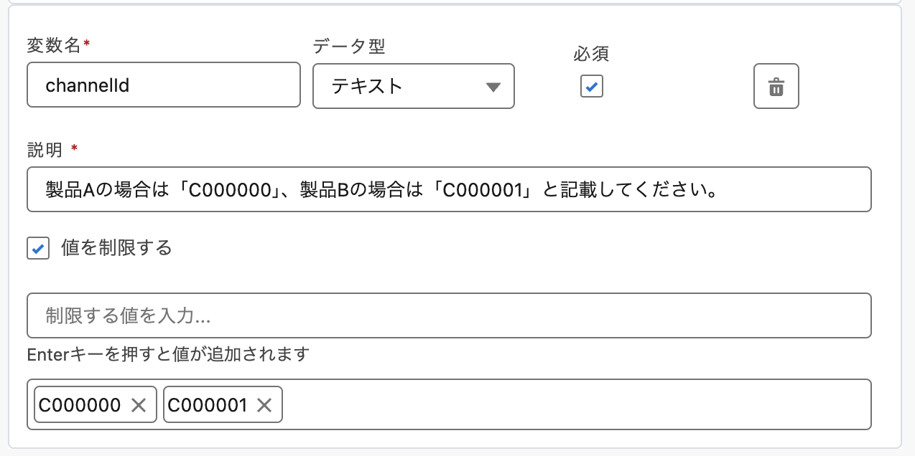Click the arrow in the データ型 dropdown
Screen dimensions: 915x456
493,87
